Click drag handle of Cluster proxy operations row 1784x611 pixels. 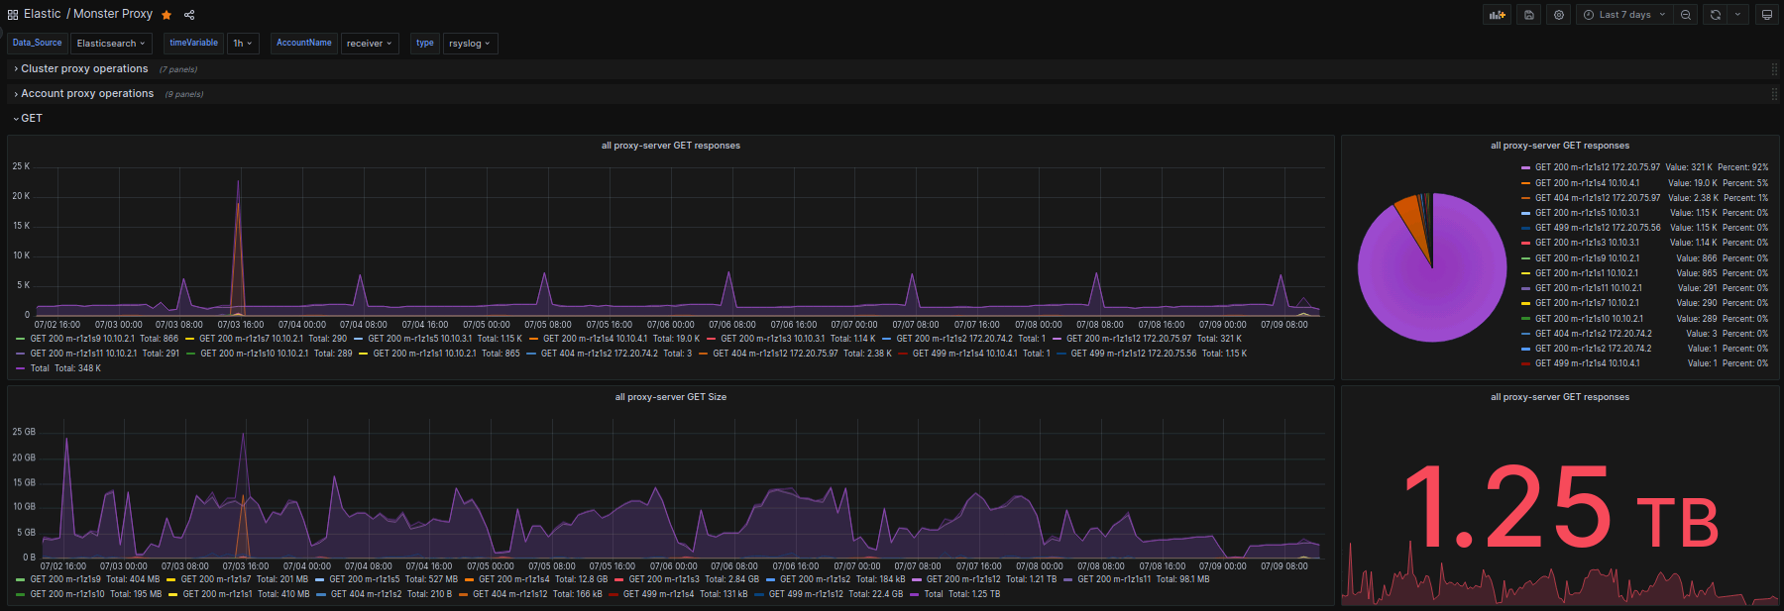[1774, 69]
